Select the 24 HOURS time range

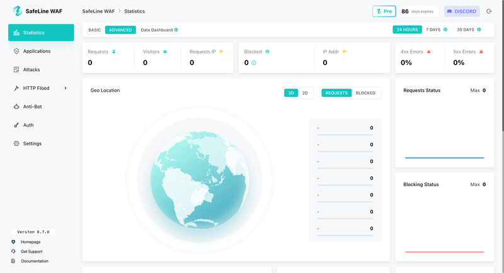coord(407,30)
